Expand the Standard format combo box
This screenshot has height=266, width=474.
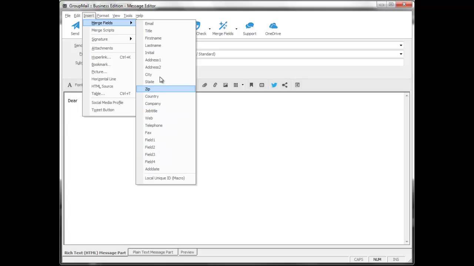[401, 54]
